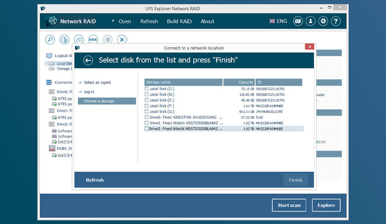The height and width of the screenshot is (224, 386).
Task: Open the Build RAID menu
Action: tap(179, 21)
